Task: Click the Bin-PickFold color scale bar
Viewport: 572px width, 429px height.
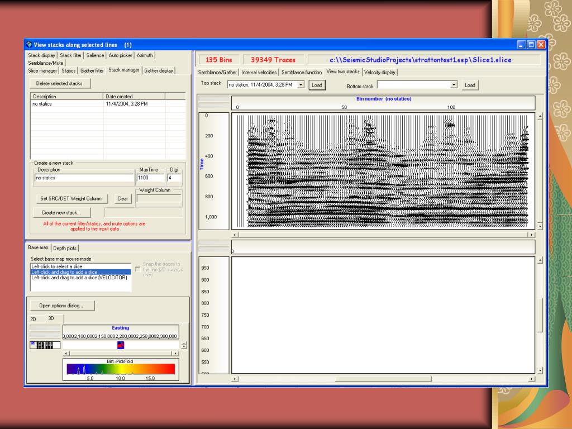Action: (121, 369)
